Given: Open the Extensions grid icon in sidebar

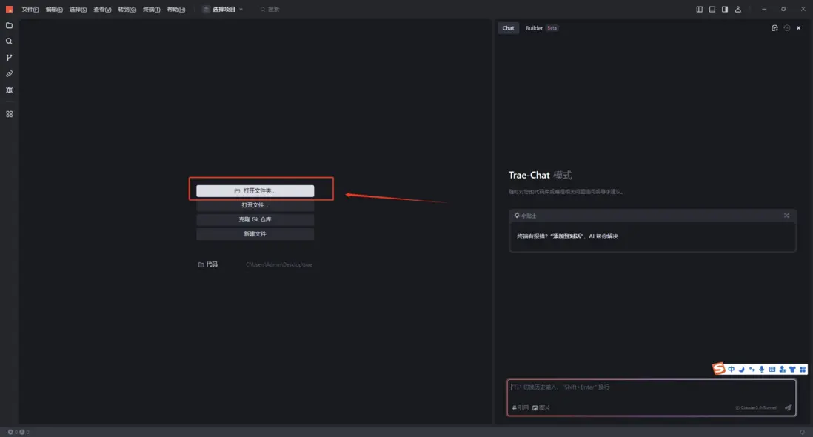Looking at the screenshot, I should [x=10, y=114].
